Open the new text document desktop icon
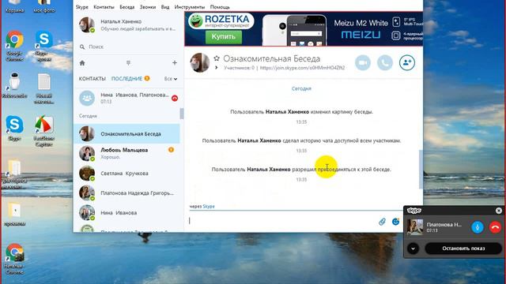The height and width of the screenshot is (284, 506). (x=44, y=88)
